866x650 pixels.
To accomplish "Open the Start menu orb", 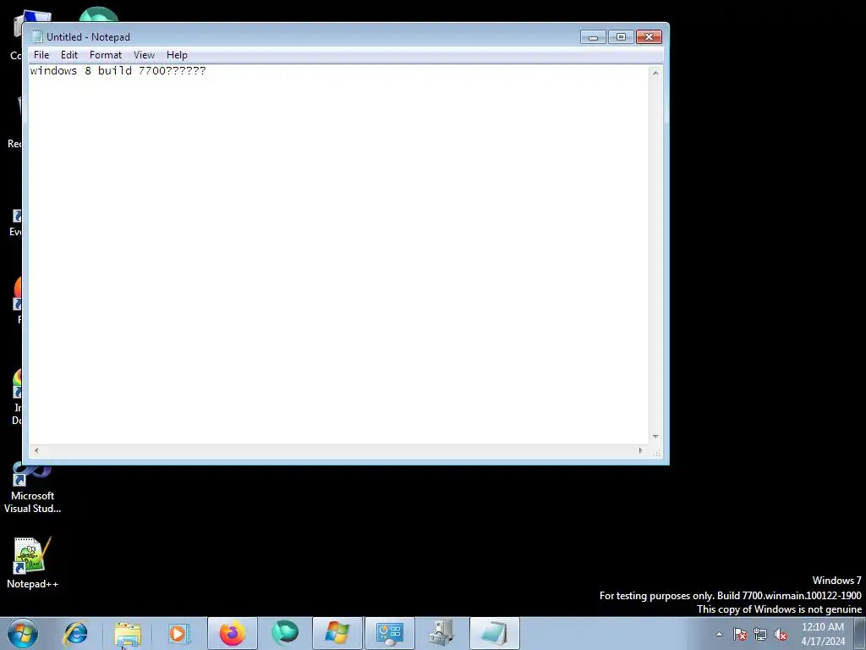I will [x=23, y=633].
